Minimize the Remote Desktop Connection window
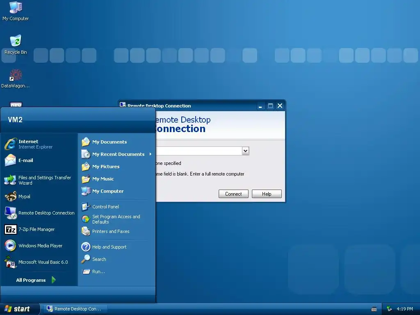This screenshot has height=315, width=420. coord(260,106)
